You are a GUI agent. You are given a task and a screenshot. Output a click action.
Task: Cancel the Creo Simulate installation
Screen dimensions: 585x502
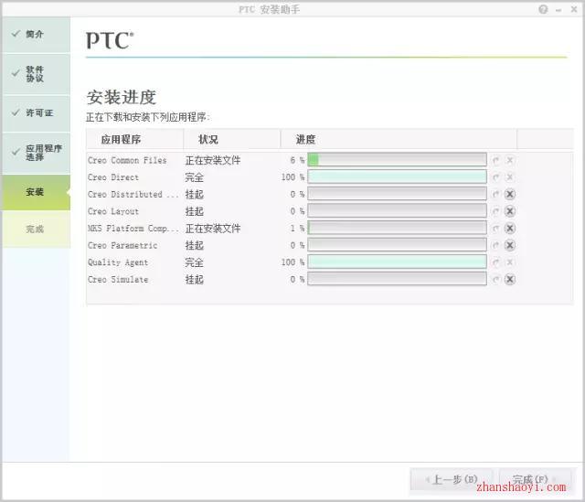coord(510,279)
